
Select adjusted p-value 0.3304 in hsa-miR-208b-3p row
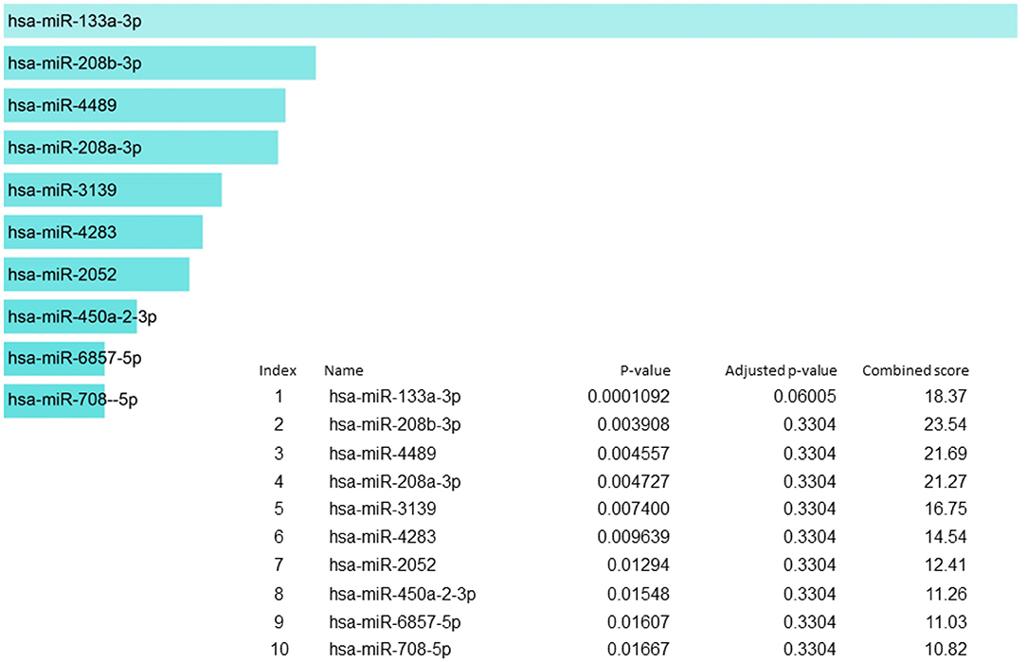tap(809, 425)
